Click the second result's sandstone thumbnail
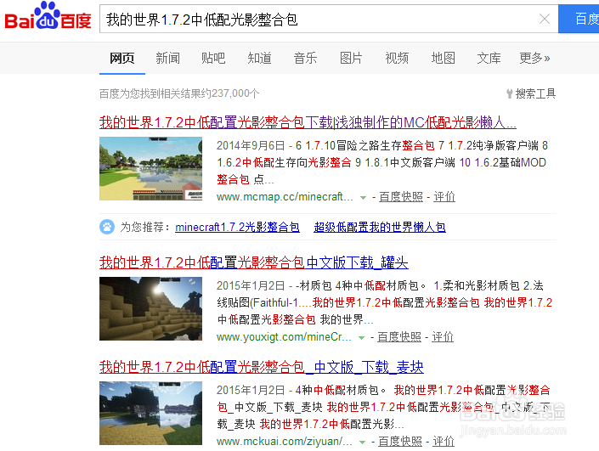This screenshot has height=451, width=599. pos(150,308)
